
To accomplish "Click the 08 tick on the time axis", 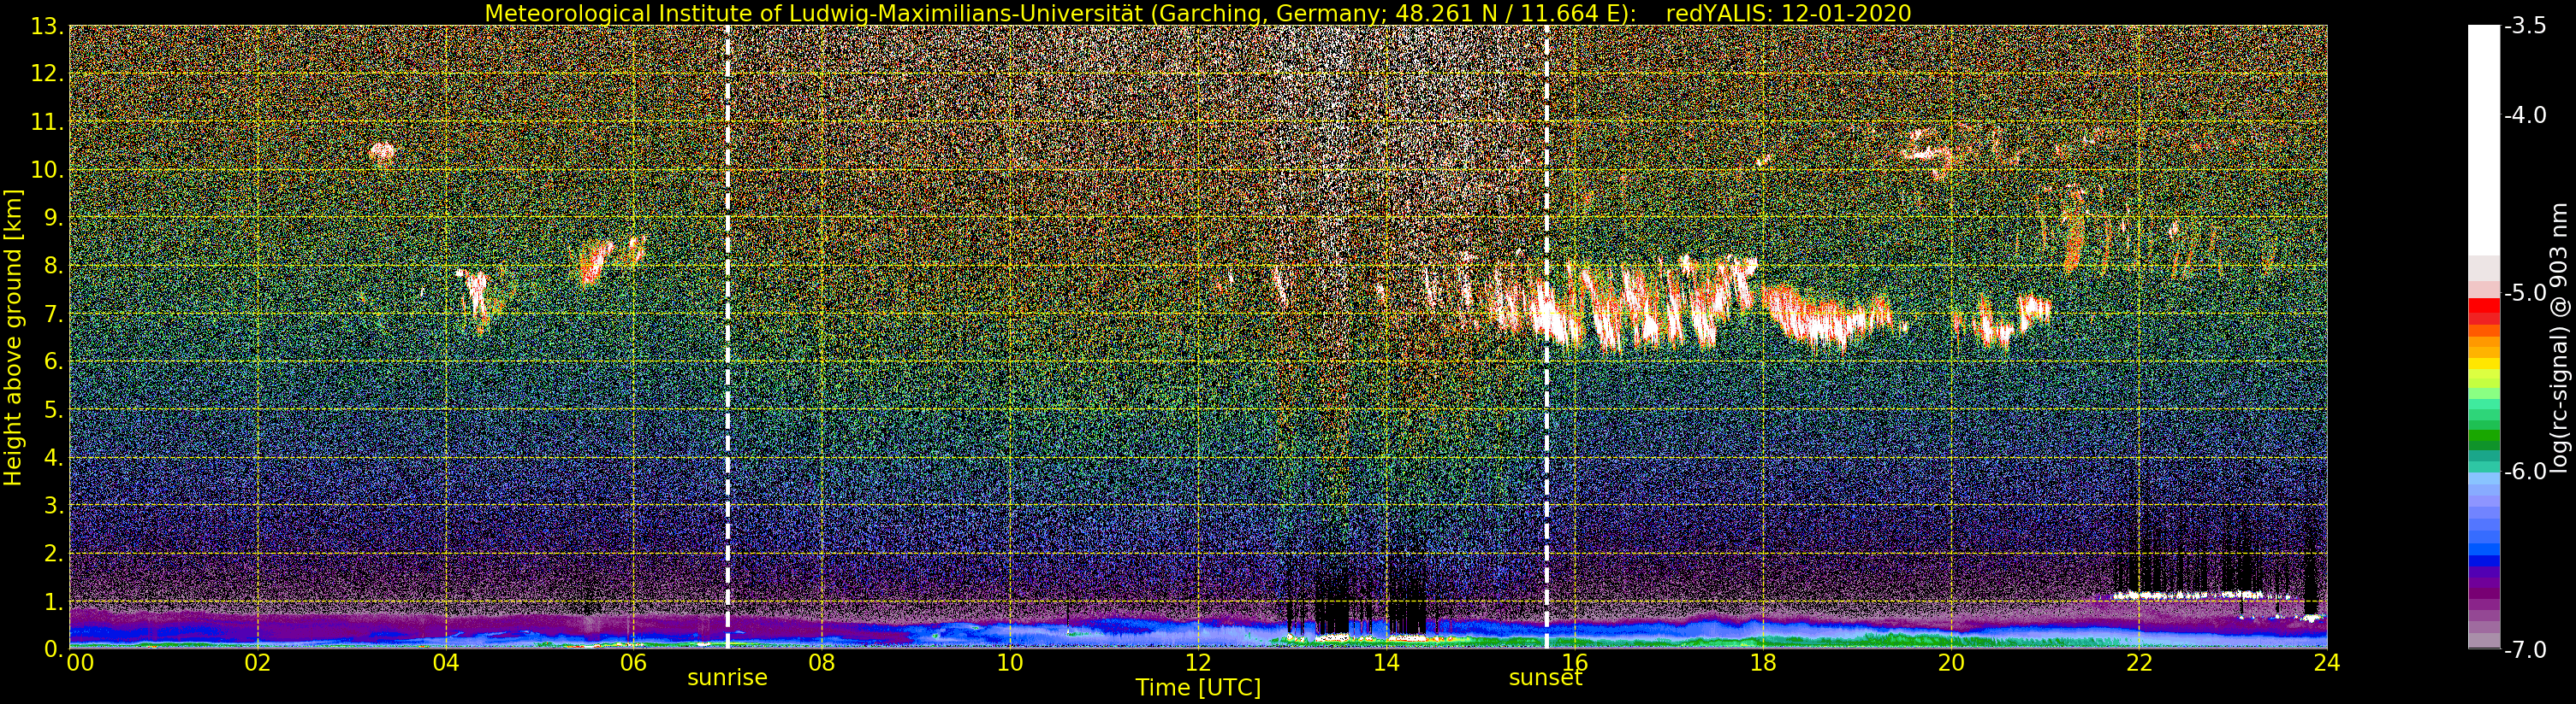I will [821, 663].
